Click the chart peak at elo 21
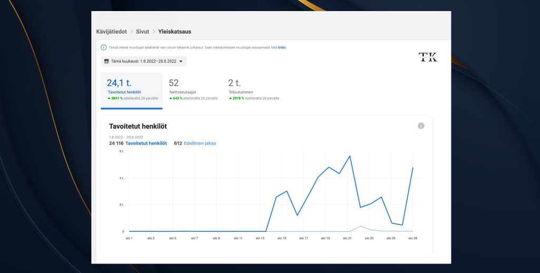Image resolution: width=540 pixels, height=273 pixels. click(350, 156)
